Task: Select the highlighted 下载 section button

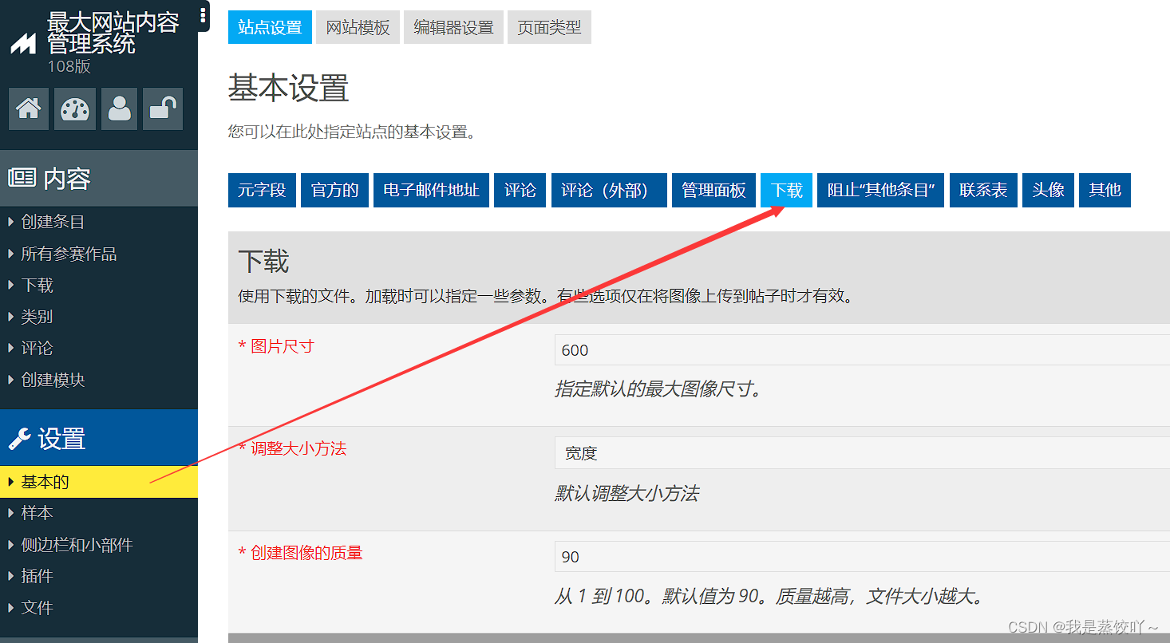Action: [x=786, y=190]
